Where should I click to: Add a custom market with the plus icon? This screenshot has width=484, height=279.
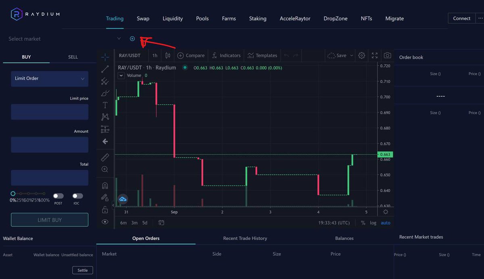[x=132, y=39]
